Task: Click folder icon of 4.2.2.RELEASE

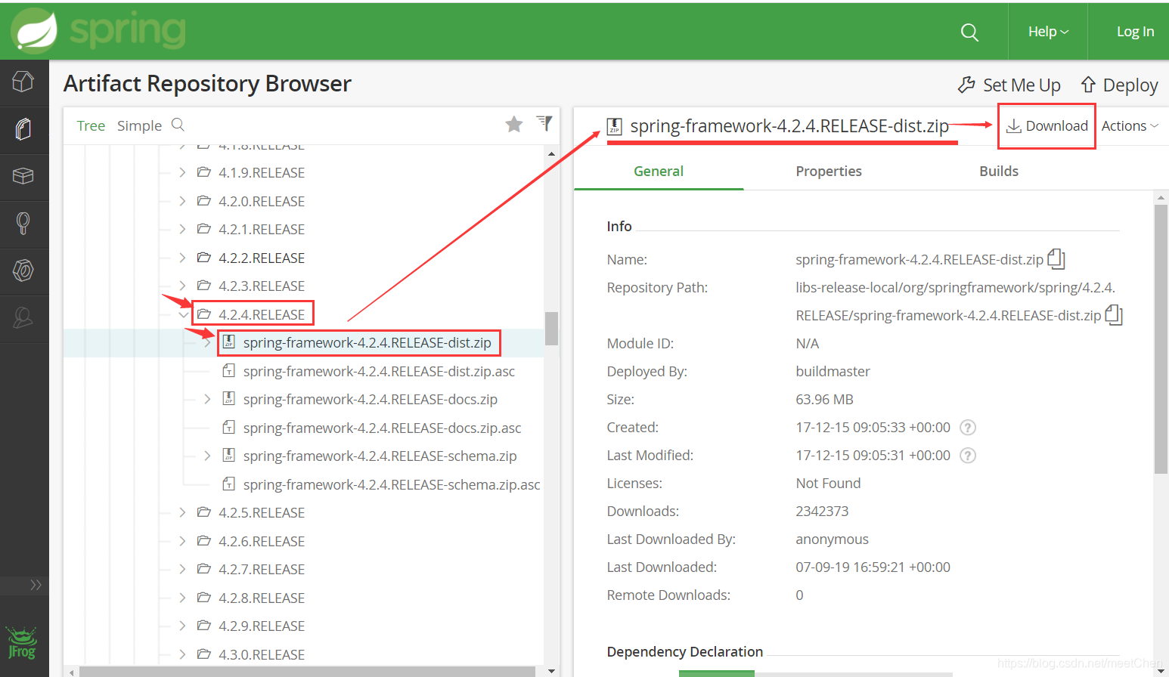Action: click(203, 258)
